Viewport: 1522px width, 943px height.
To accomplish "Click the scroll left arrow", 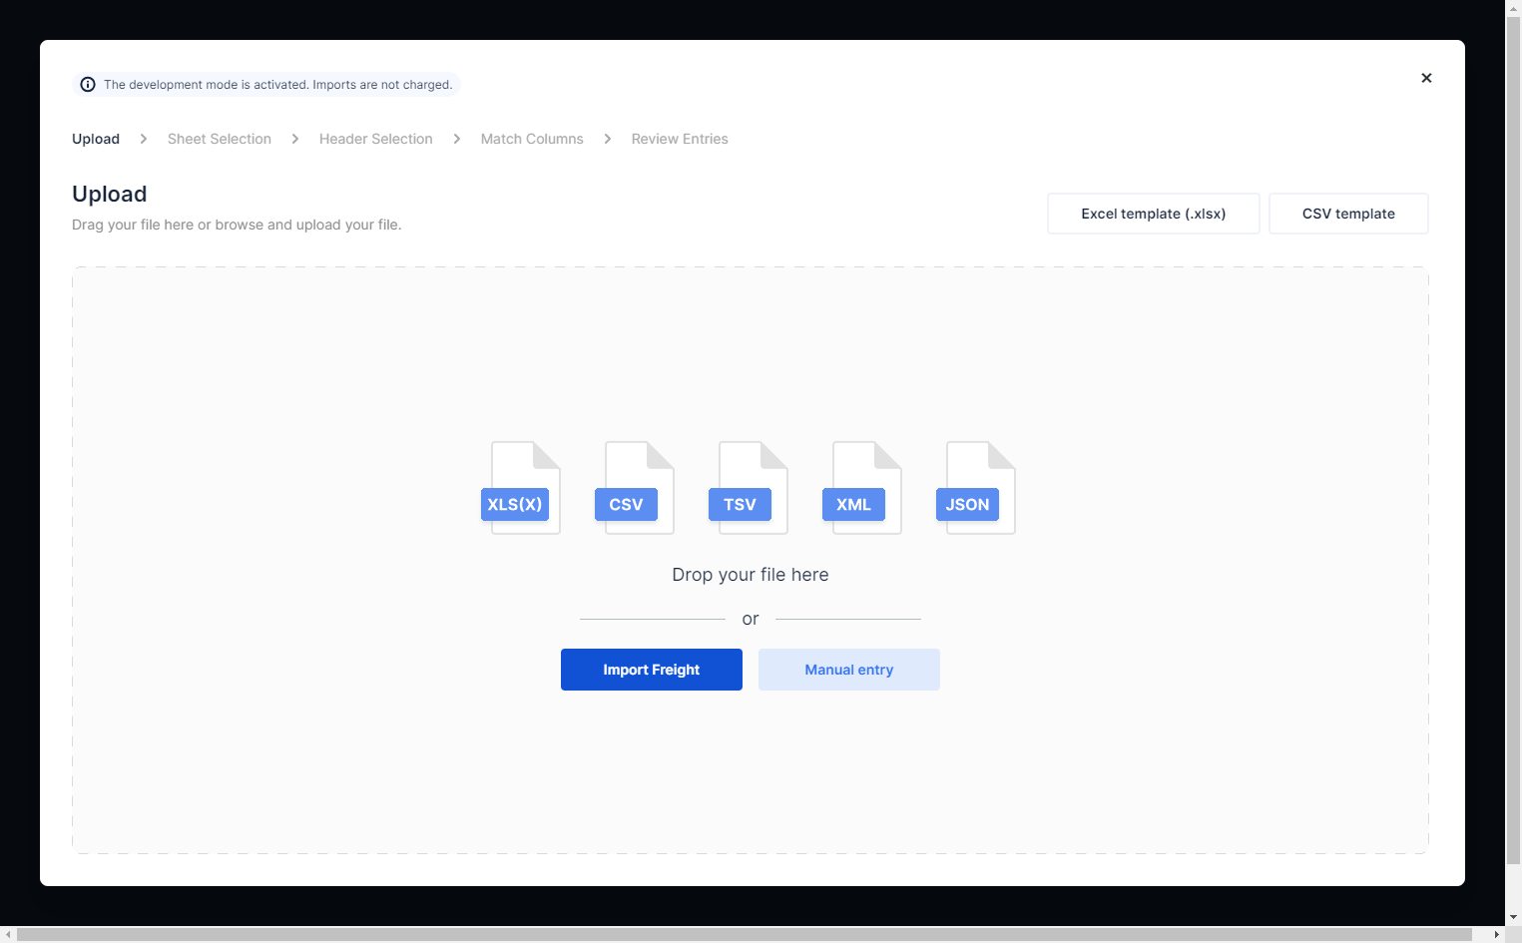I will click(8, 935).
